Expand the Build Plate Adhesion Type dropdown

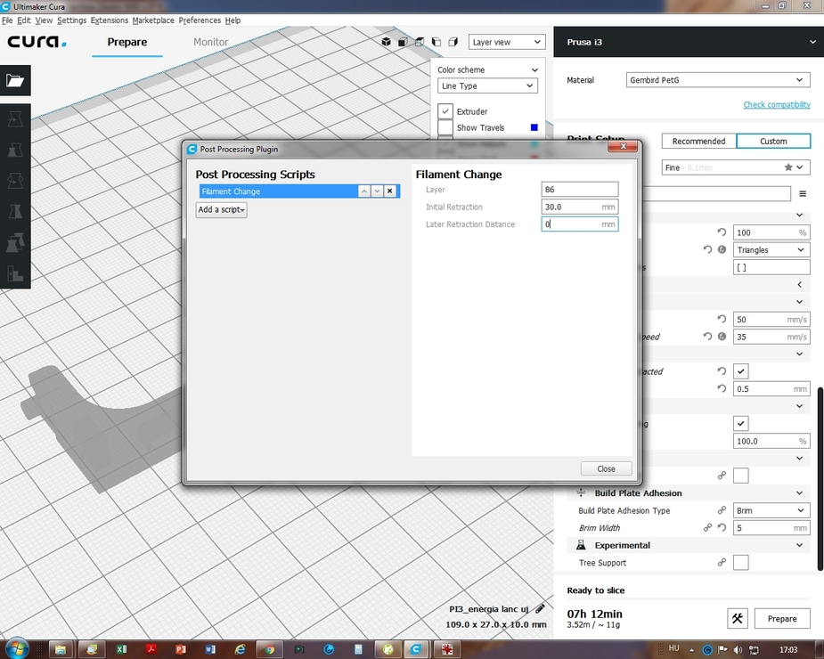tap(771, 511)
